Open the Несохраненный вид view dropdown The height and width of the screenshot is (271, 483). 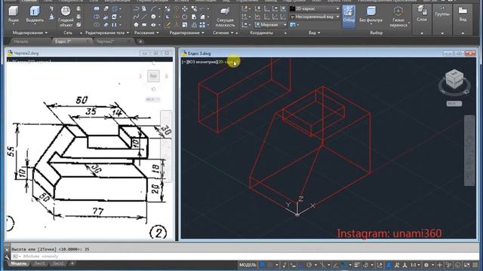pyautogui.click(x=315, y=17)
